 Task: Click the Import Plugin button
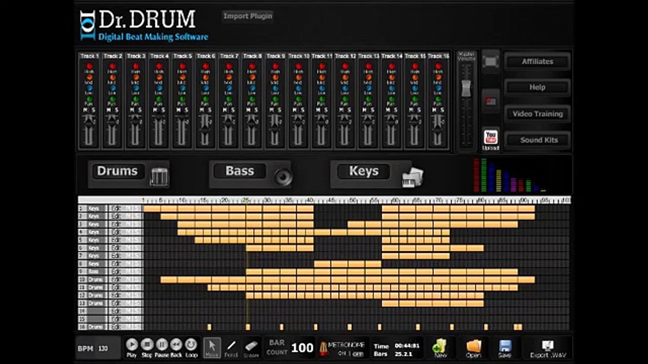(x=248, y=16)
